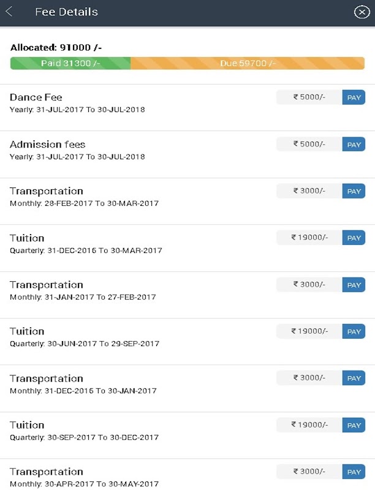This screenshot has width=375, height=490.
Task: Edit the first Tuition 19000 amount field
Action: click(x=309, y=238)
